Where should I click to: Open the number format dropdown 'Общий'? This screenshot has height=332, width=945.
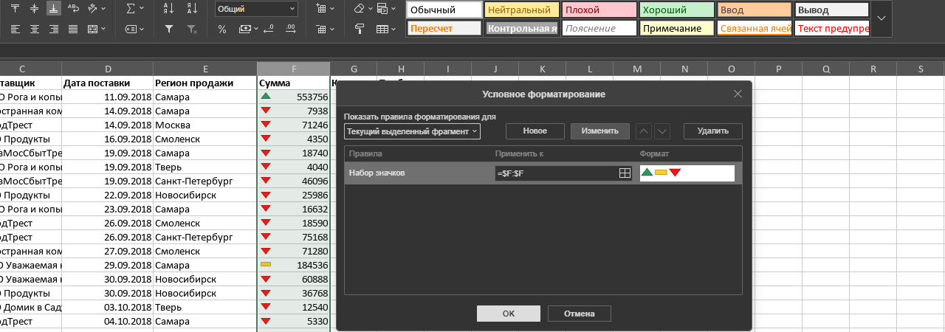coord(256,9)
